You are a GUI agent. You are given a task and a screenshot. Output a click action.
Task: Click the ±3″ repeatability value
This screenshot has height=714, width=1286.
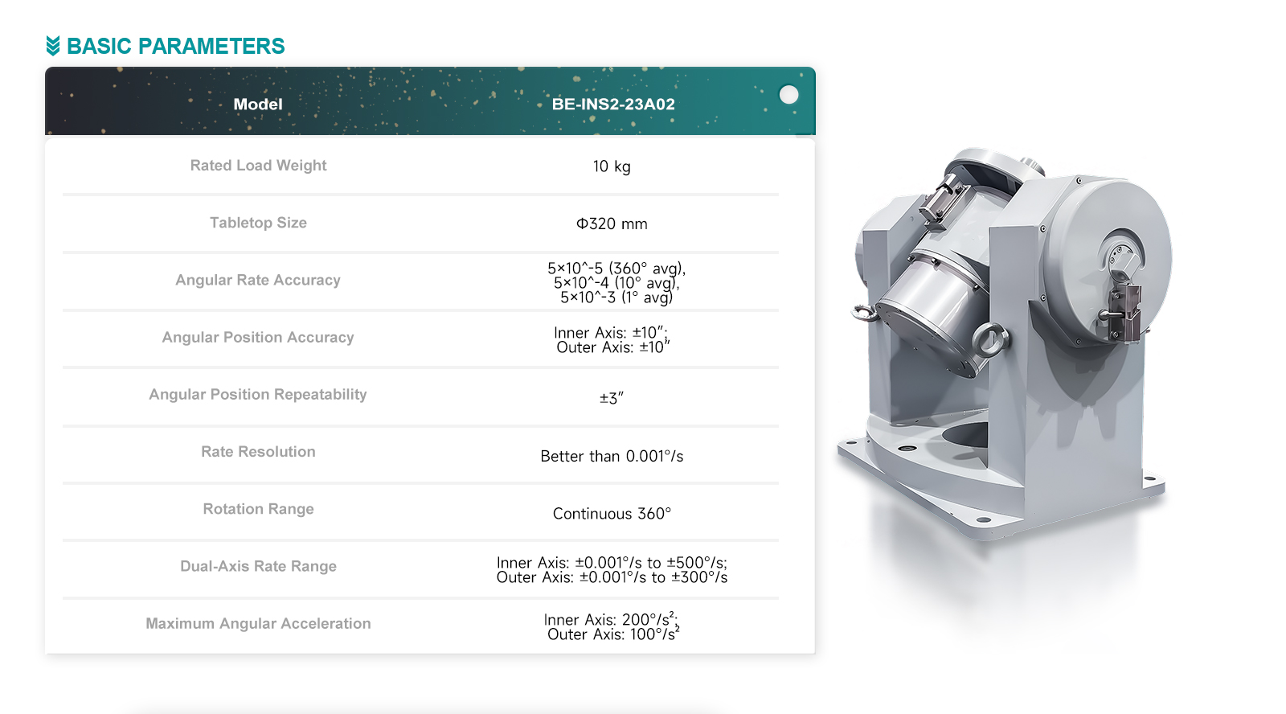click(x=612, y=398)
